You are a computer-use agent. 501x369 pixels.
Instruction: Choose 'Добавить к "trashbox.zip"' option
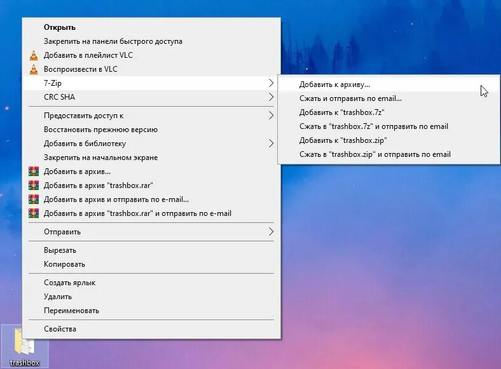point(388,140)
